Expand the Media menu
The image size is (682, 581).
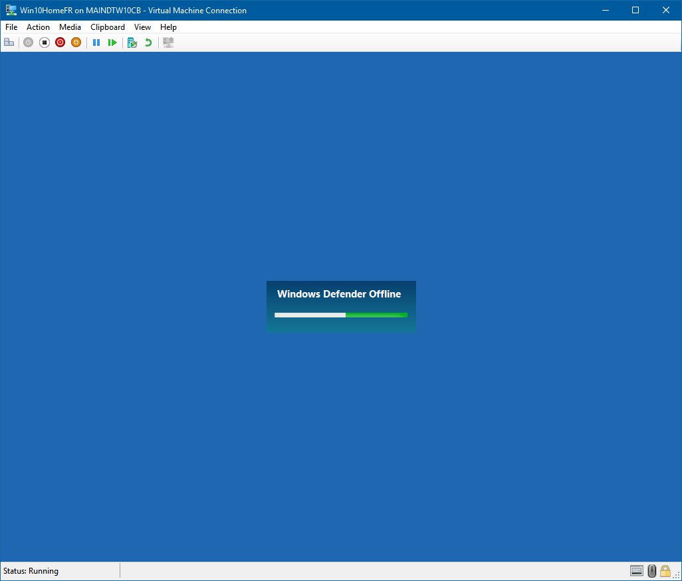[70, 27]
